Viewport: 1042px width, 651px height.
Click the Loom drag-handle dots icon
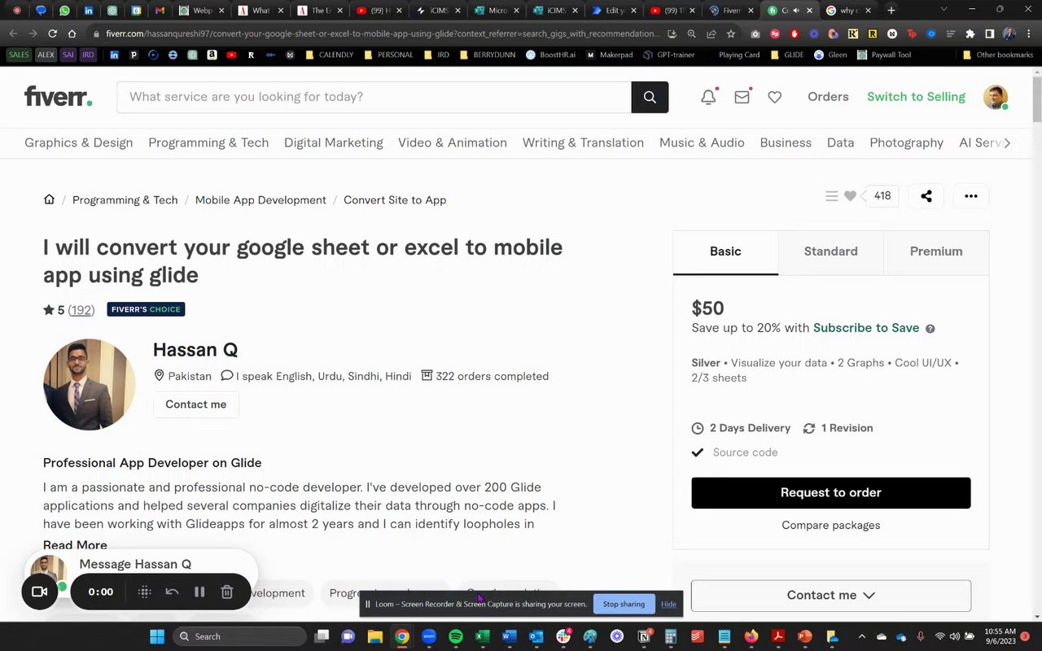pyautogui.click(x=144, y=592)
